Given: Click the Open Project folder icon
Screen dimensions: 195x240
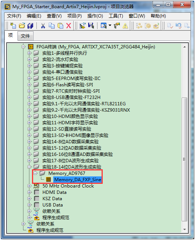Looking at the screenshot, I should click(x=22, y=26).
